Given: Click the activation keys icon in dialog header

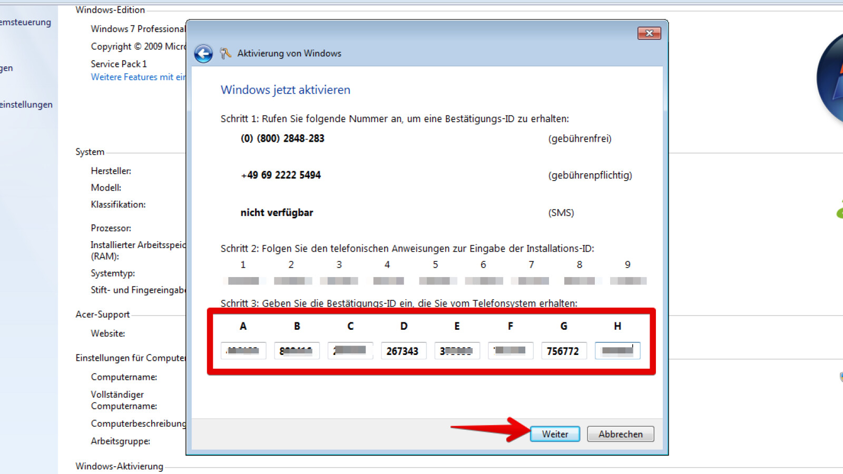Looking at the screenshot, I should [x=226, y=53].
